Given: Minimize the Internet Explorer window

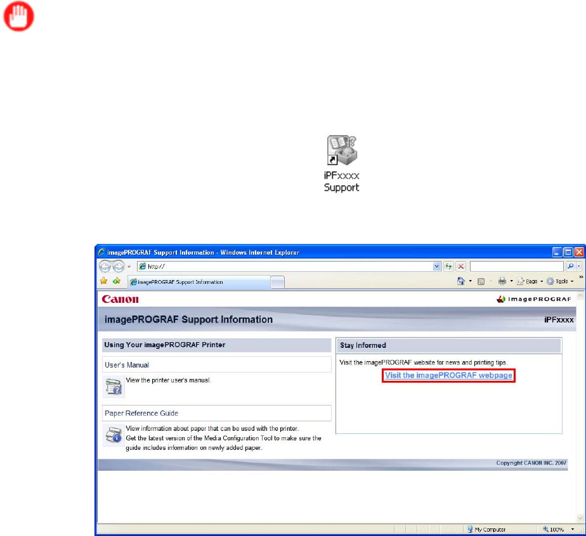Looking at the screenshot, I should 557,252.
